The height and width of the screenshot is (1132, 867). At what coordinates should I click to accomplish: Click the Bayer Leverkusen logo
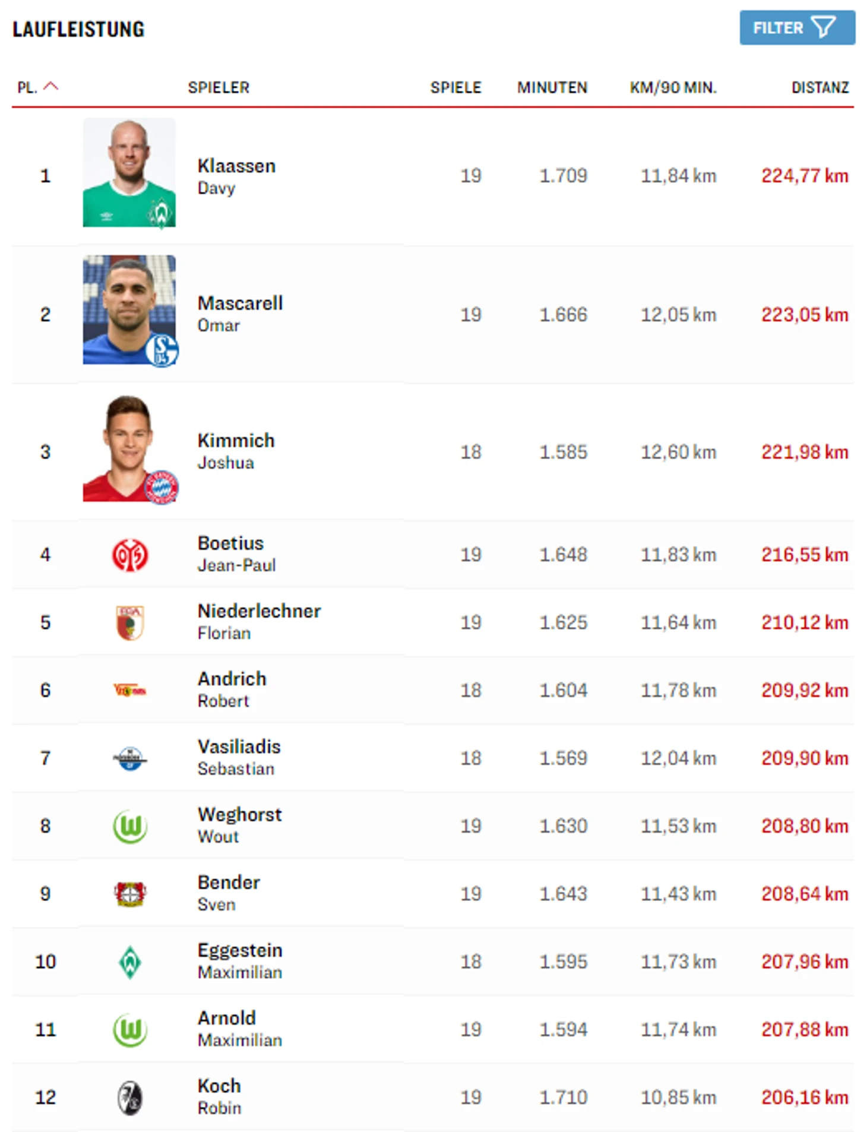130,894
